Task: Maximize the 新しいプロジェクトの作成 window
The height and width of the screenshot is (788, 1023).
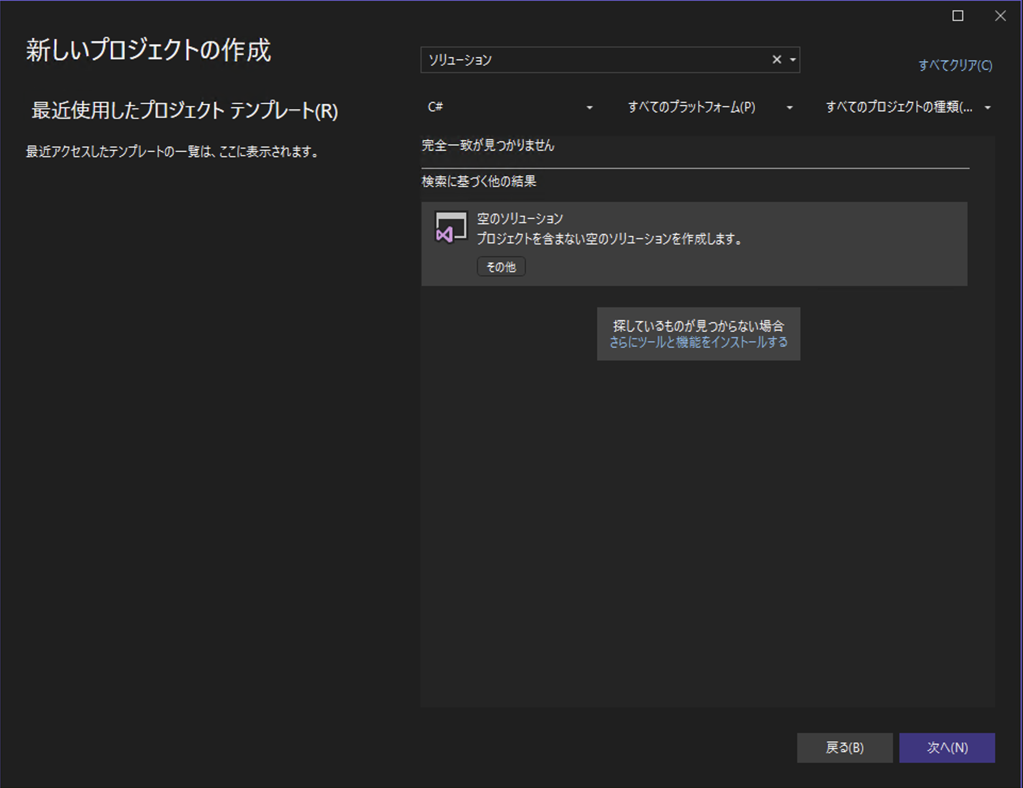Action: point(958,16)
